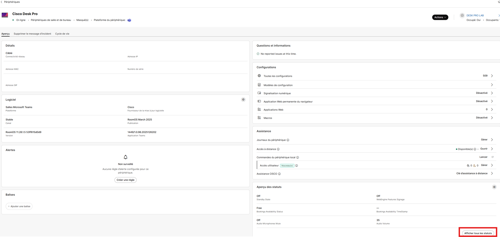This screenshot has width=500, height=237.
Task: Expand Toutes les configurations chevron
Action: [x=492, y=76]
